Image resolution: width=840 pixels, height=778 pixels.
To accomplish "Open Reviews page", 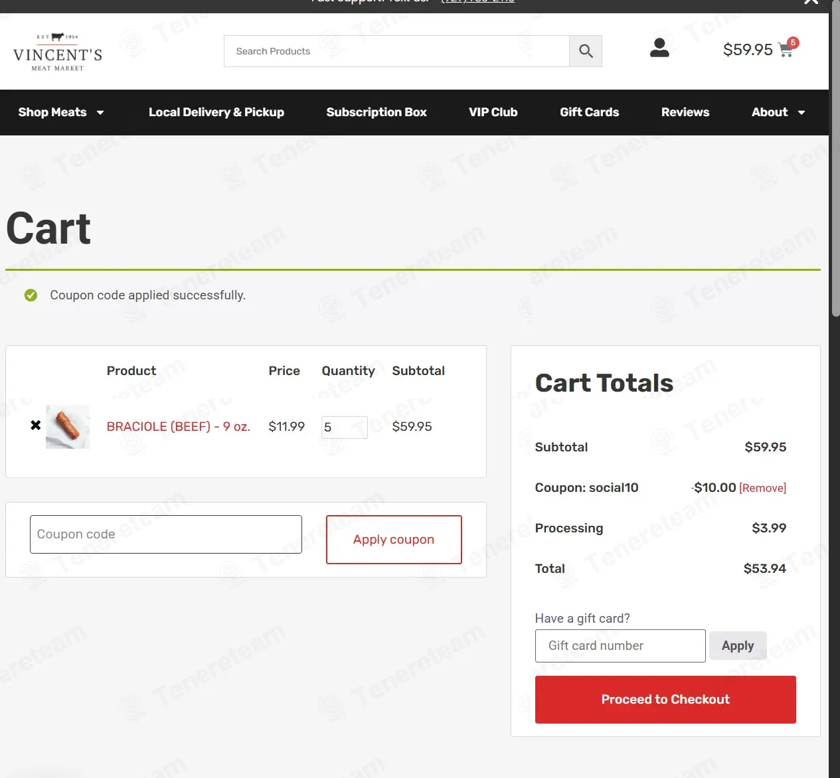I will (685, 112).
